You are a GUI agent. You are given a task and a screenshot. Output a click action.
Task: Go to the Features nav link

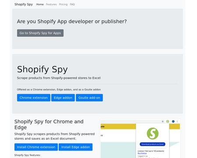(x=51, y=4)
